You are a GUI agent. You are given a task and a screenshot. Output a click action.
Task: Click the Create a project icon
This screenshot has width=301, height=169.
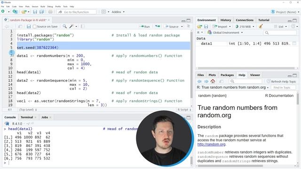pyautogui.click(x=15, y=12)
